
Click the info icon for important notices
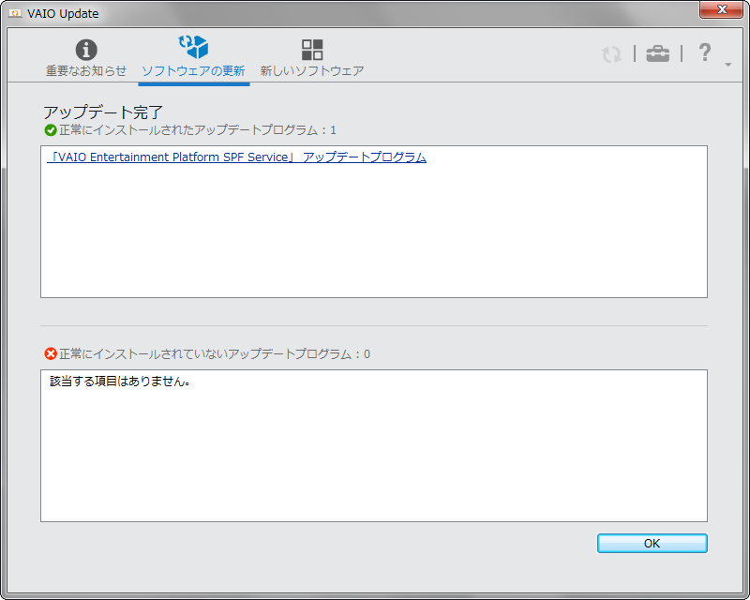pyautogui.click(x=86, y=50)
